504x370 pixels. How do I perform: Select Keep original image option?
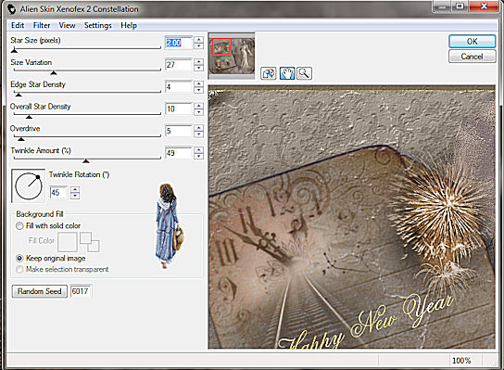(19, 258)
